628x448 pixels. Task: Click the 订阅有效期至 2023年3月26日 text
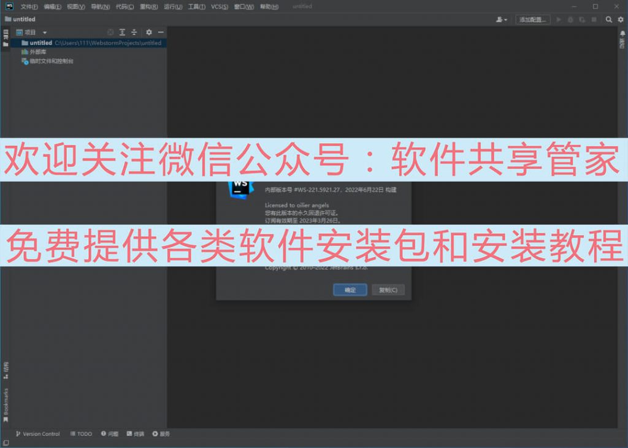point(303,221)
